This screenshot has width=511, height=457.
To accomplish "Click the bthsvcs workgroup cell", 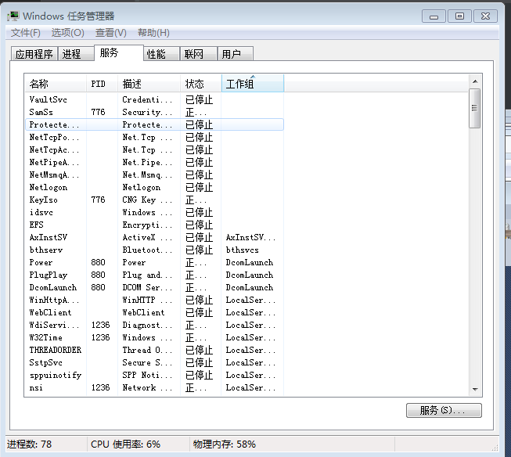I will [242, 250].
